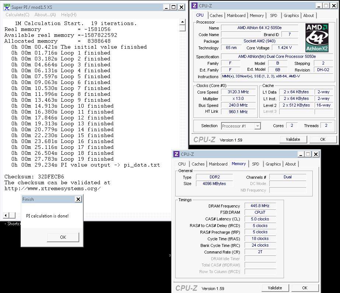This screenshot has width=340, height=293.
Task: Click the 'PI value output -> pi_data.txt' line
Action: pyautogui.click(x=86, y=165)
